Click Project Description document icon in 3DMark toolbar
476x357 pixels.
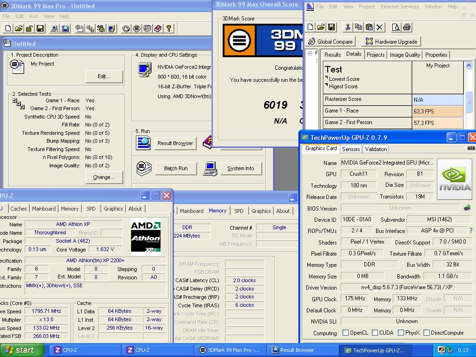coord(79,28)
